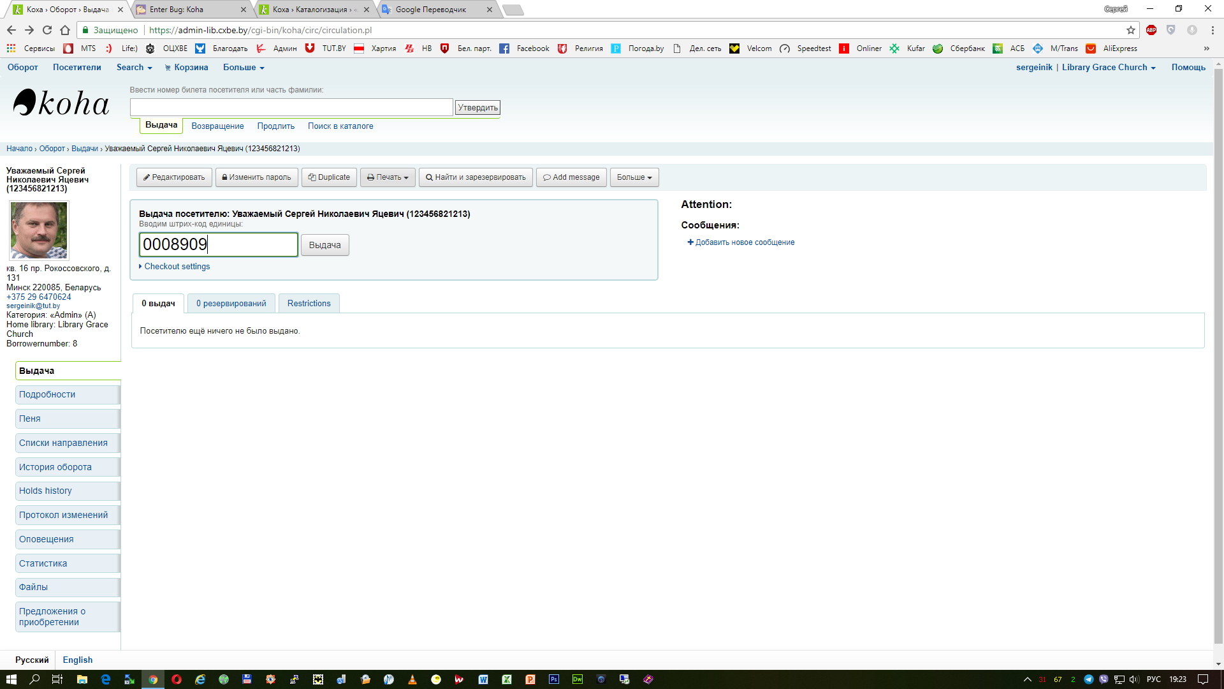Switch to Restrictions tab

309,304
